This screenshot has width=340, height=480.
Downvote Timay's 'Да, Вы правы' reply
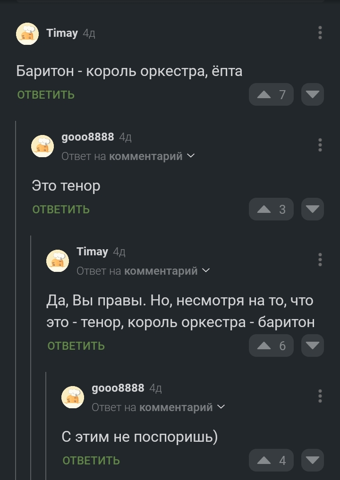click(312, 345)
